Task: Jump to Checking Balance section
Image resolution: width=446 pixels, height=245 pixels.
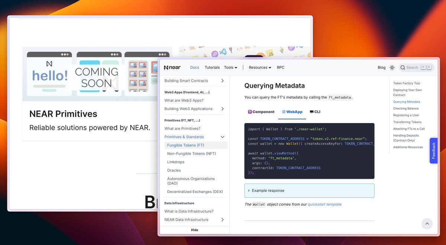Action: [x=406, y=109]
